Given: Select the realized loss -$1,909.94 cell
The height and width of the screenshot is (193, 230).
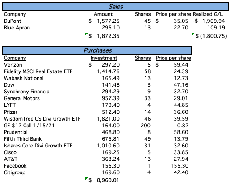Looking at the screenshot, I should (x=209, y=21).
